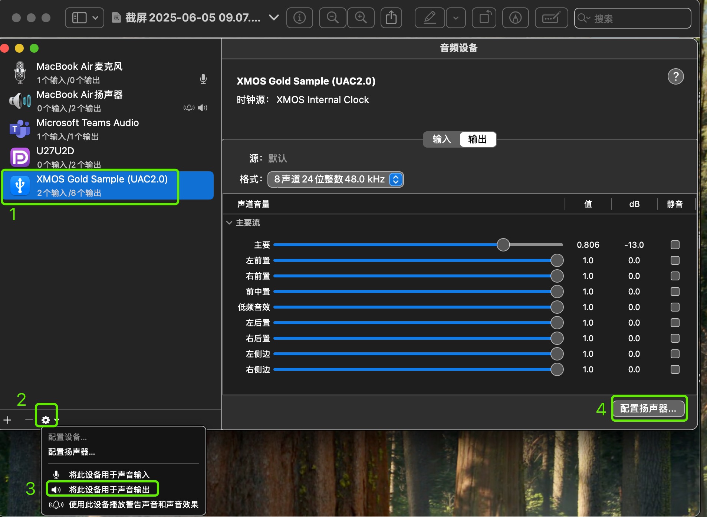Open the sidebar view options chevron
Image resolution: width=707 pixels, height=517 pixels.
pos(95,18)
